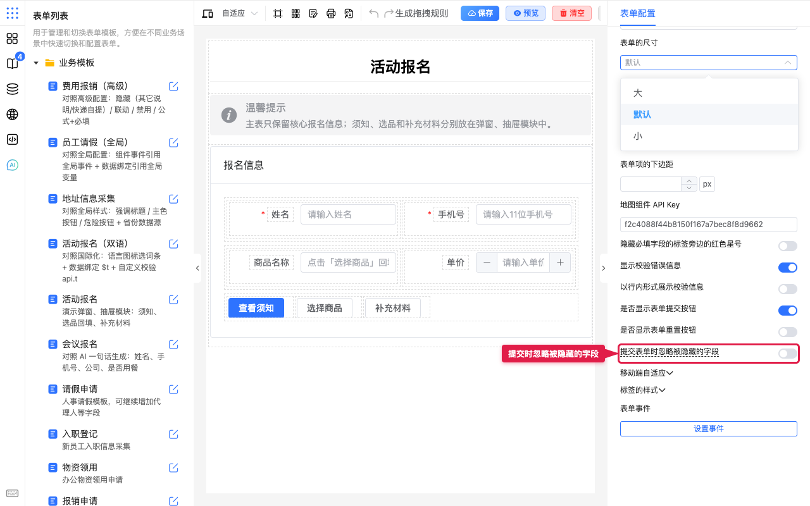The height and width of the screenshot is (506, 810).
Task: Increase 单价 with plus button
Action: pyautogui.click(x=560, y=262)
